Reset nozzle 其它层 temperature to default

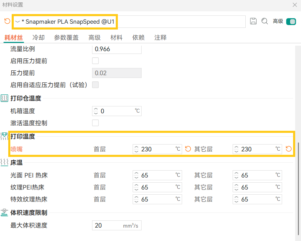click(289, 149)
